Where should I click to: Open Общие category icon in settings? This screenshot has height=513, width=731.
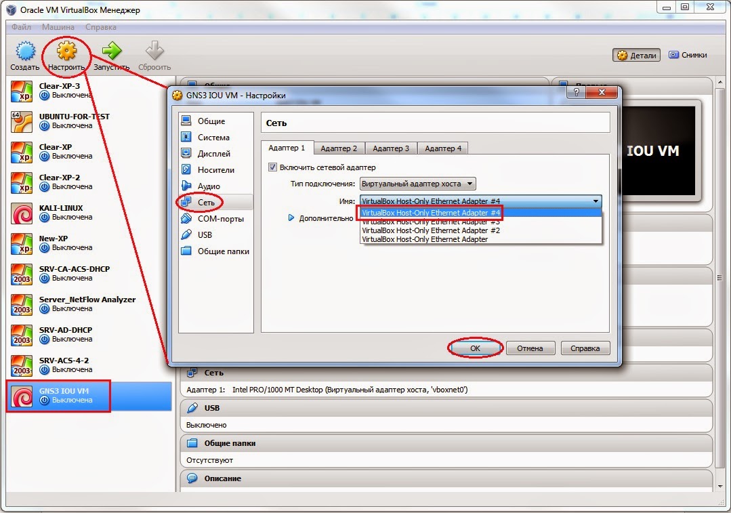coord(186,121)
